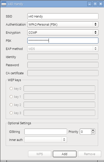The height and width of the screenshot is (162, 104).
Task: Click into the PSK password field
Action: click(x=63, y=41)
